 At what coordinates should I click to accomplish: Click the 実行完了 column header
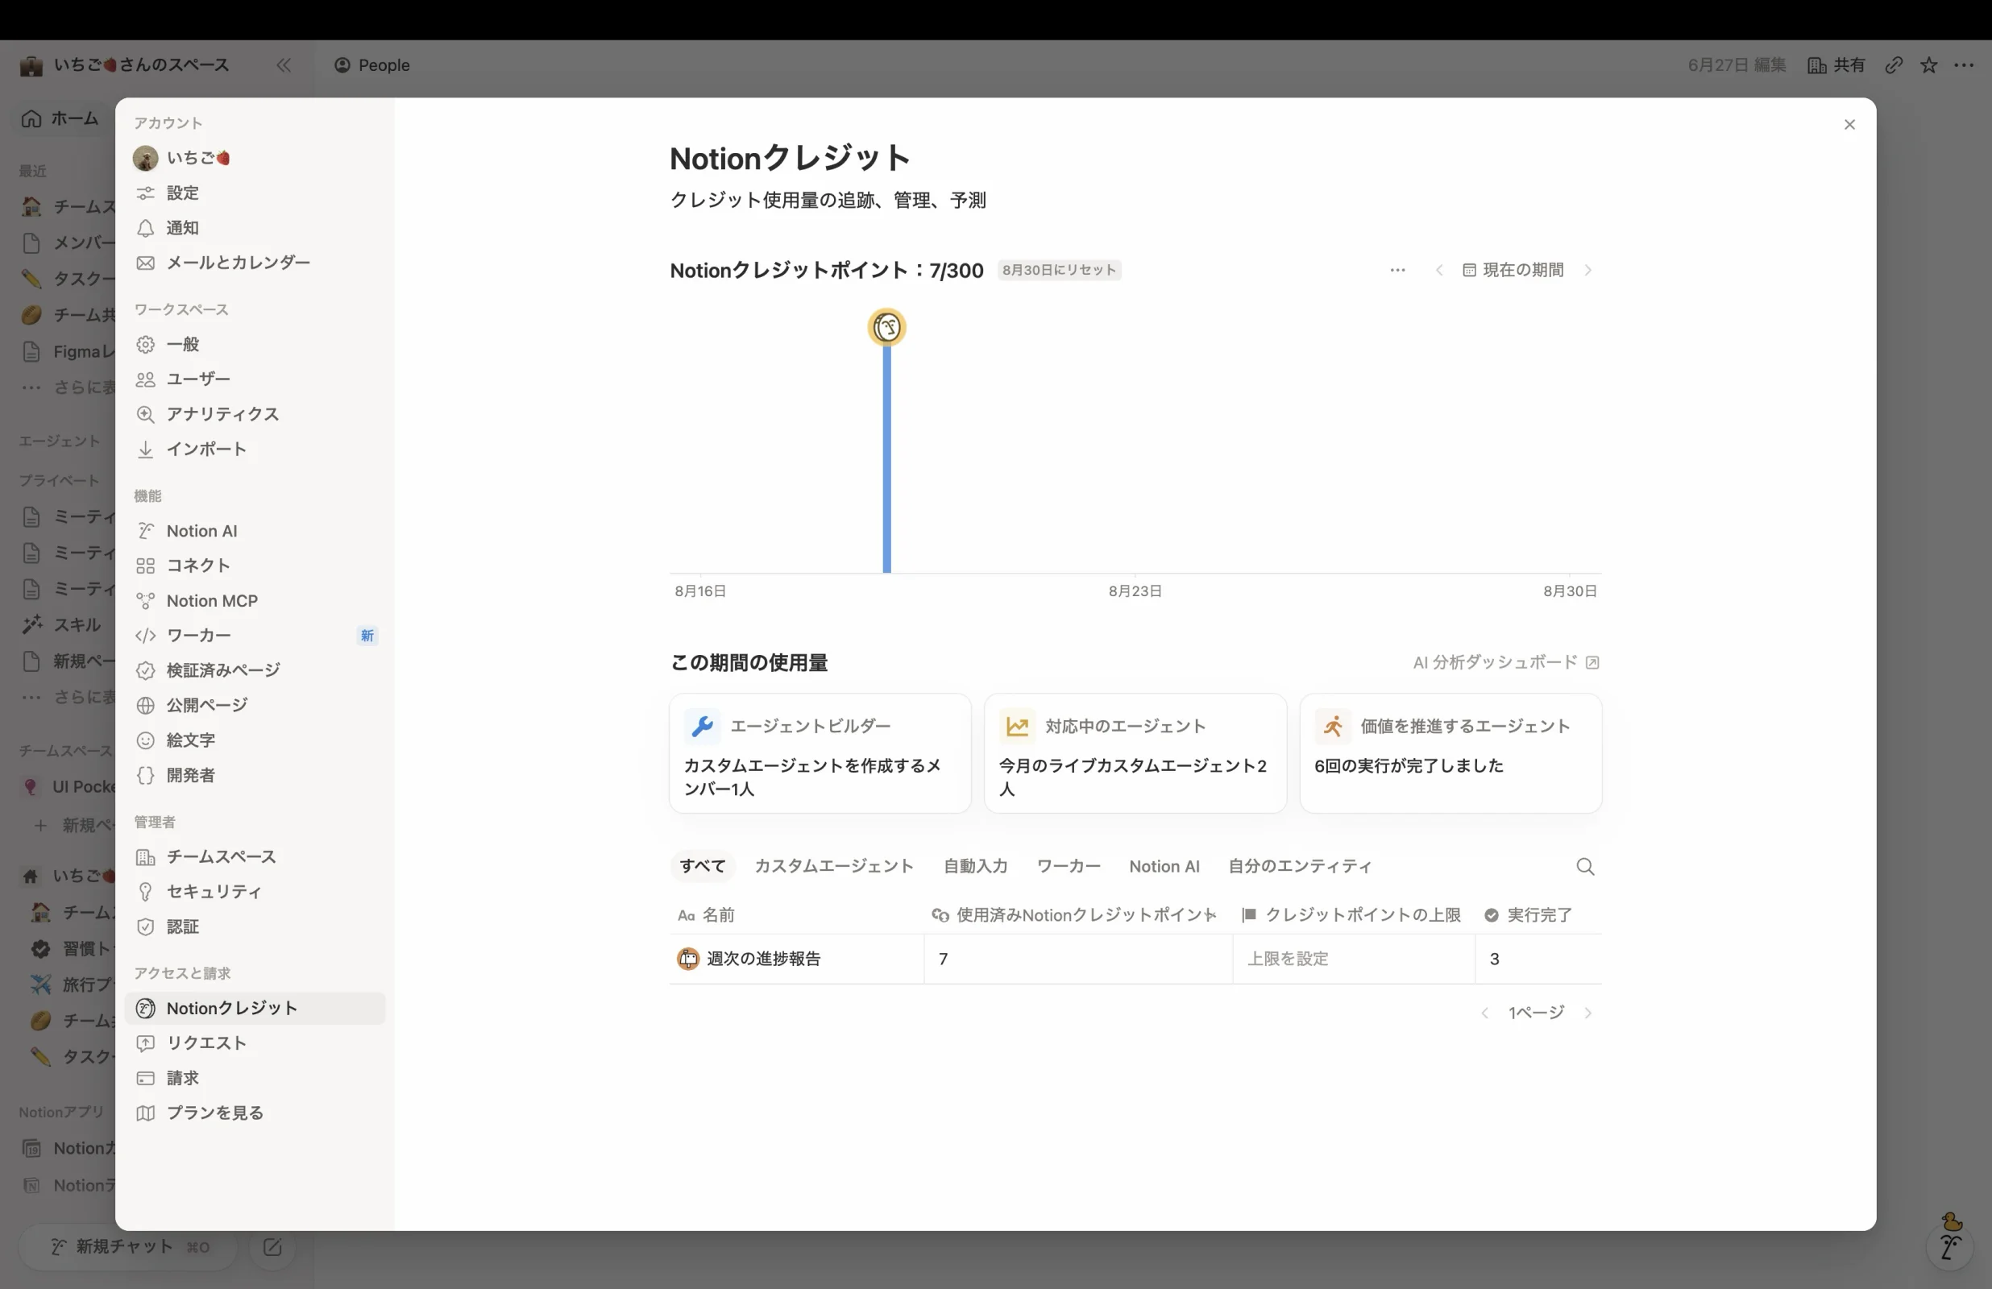1528,915
